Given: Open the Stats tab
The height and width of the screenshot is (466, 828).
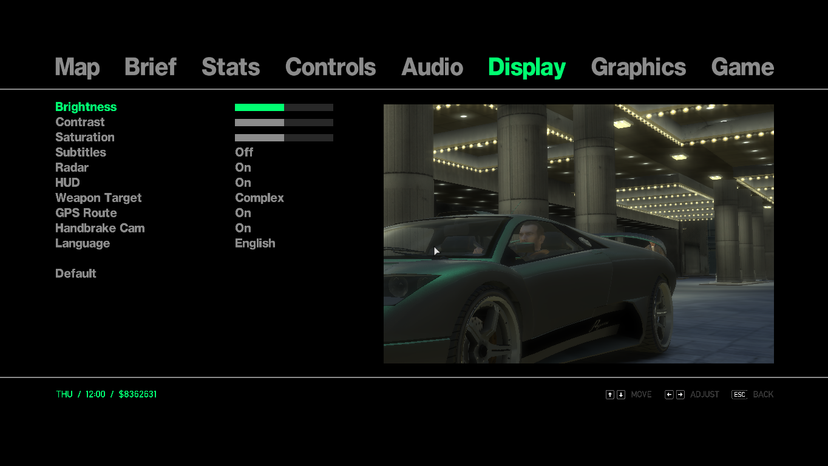Looking at the screenshot, I should coord(231,67).
